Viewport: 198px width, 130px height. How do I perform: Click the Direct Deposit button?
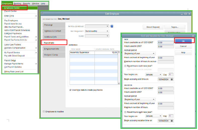pos(153,27)
